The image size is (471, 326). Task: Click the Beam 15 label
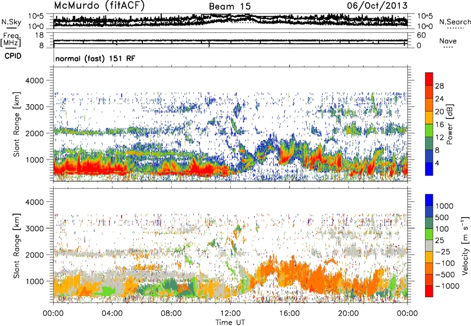(x=230, y=6)
